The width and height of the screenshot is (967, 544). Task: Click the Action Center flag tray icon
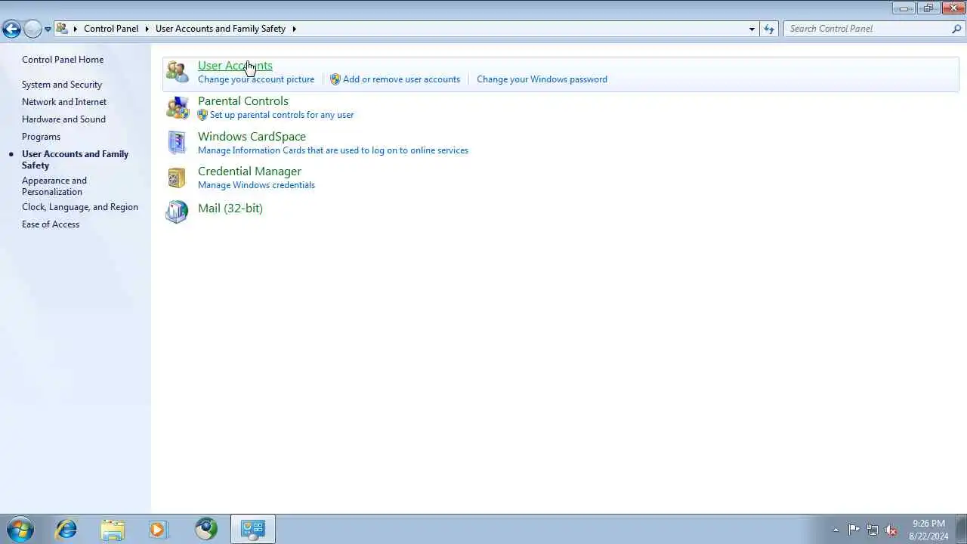coord(854,530)
